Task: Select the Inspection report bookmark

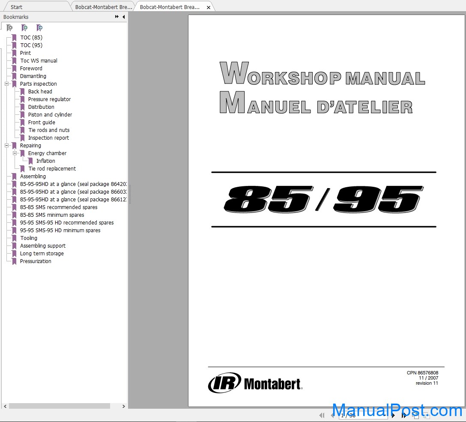Action: [48, 138]
